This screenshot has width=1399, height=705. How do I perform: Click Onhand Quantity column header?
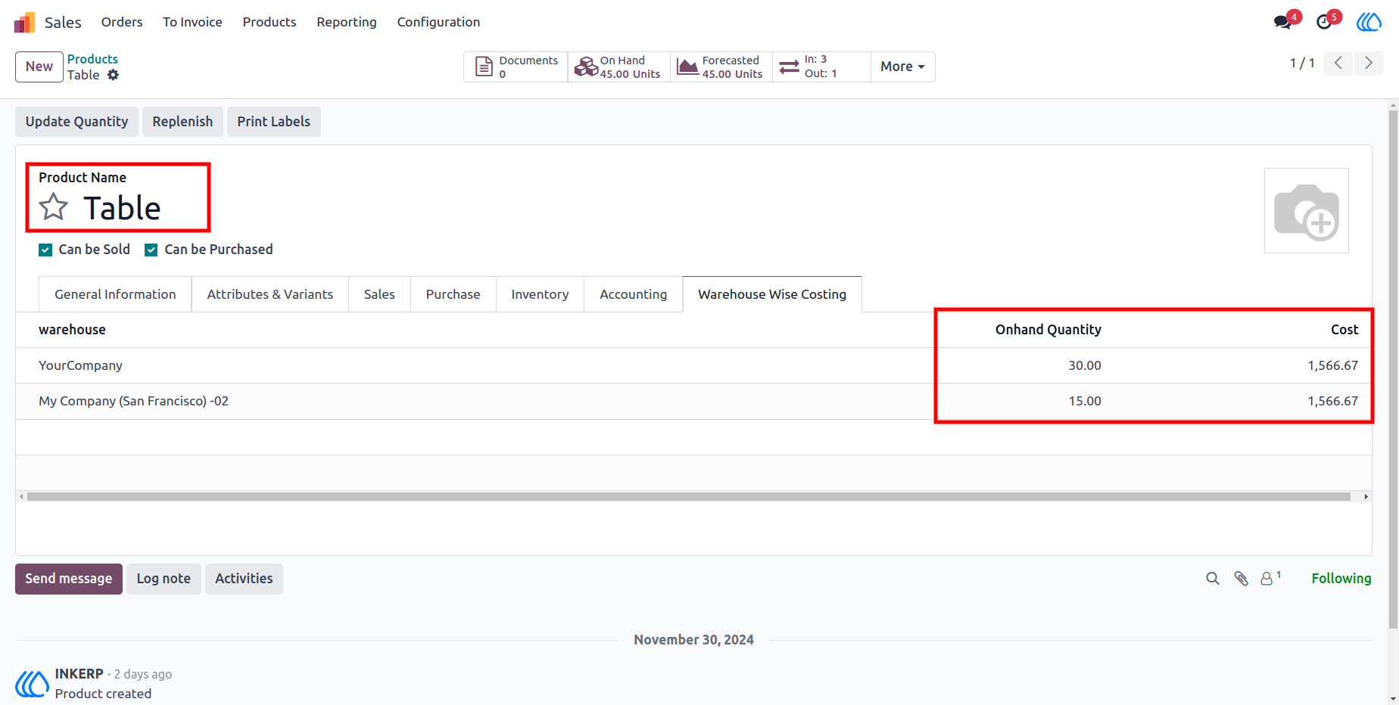point(1048,330)
